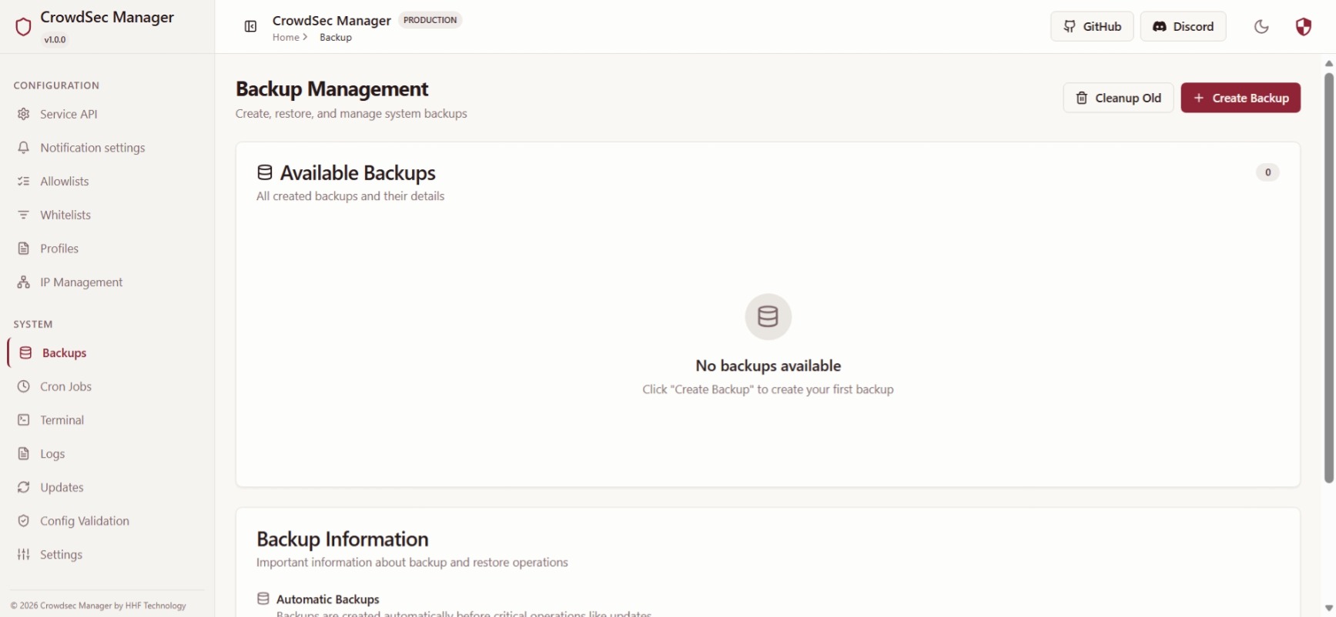Click the Automatic Backups label
Screen dimensions: 1336x617
pos(328,599)
